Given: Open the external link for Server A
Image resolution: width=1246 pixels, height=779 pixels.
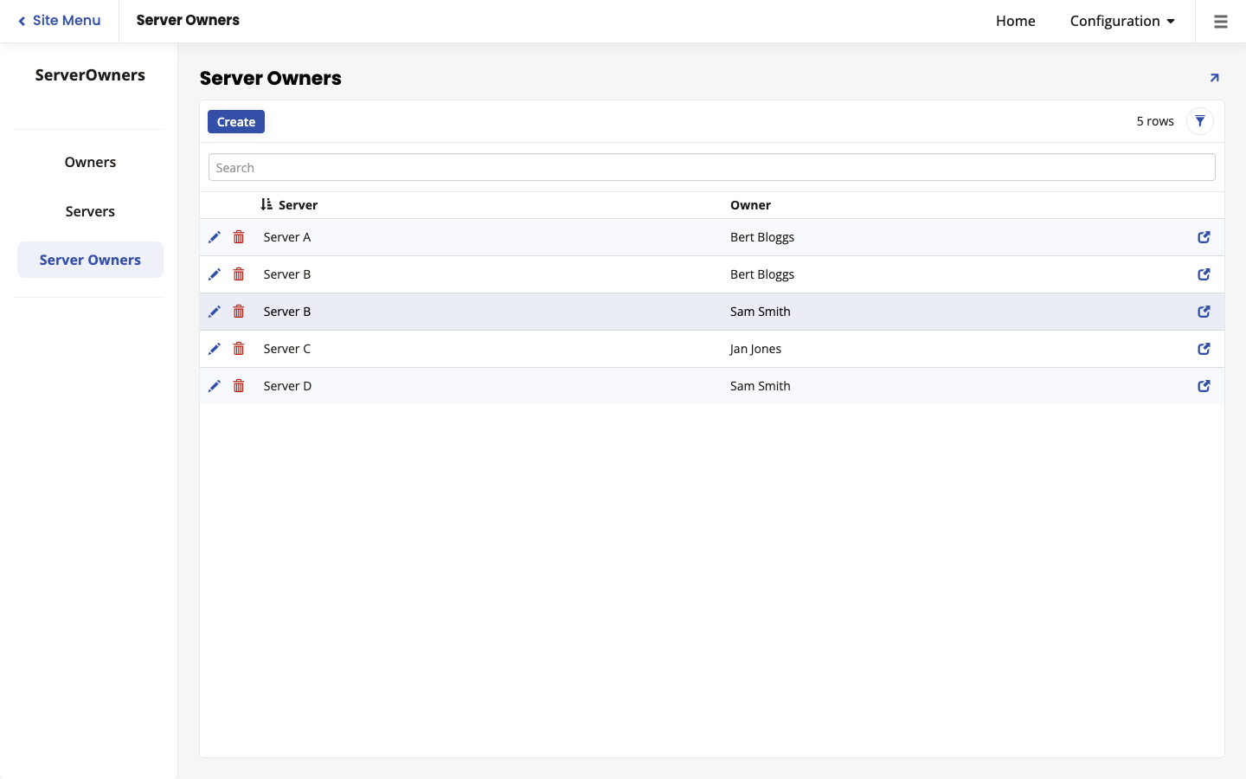Looking at the screenshot, I should pos(1204,236).
